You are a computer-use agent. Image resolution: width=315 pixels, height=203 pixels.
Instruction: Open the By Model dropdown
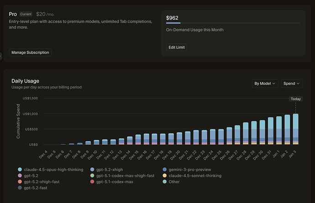tap(265, 83)
